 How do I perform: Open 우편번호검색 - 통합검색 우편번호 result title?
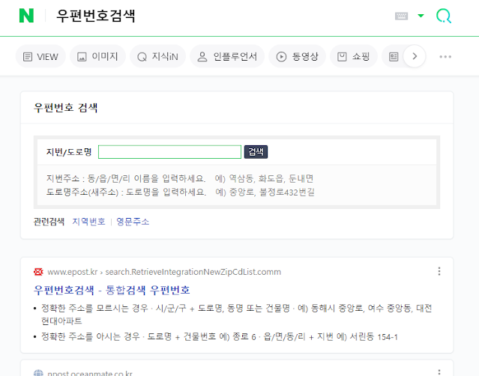point(112,290)
